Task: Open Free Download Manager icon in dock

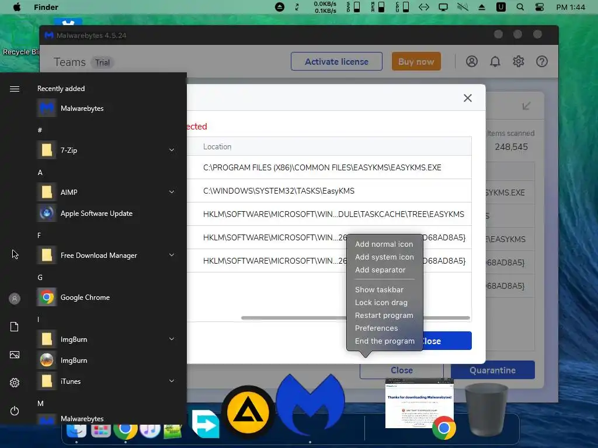Action: click(x=205, y=423)
